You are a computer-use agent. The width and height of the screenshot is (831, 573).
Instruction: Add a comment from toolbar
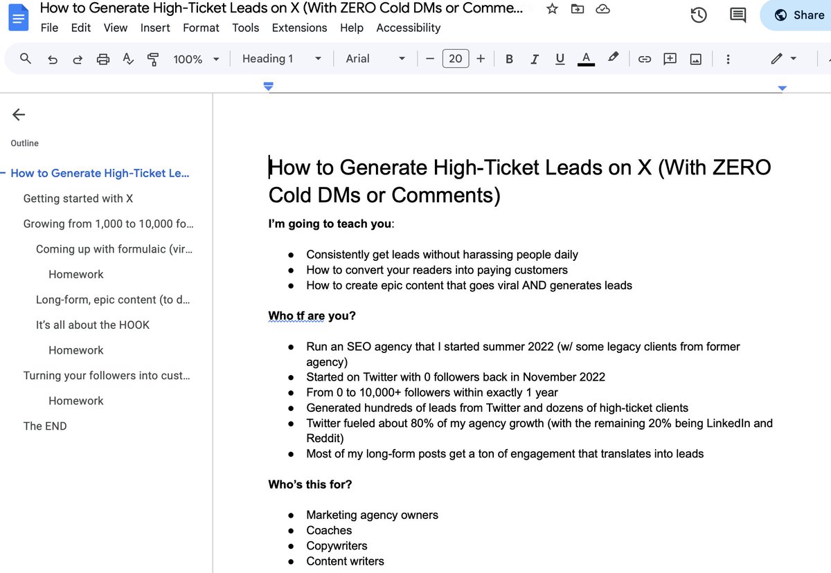670,60
